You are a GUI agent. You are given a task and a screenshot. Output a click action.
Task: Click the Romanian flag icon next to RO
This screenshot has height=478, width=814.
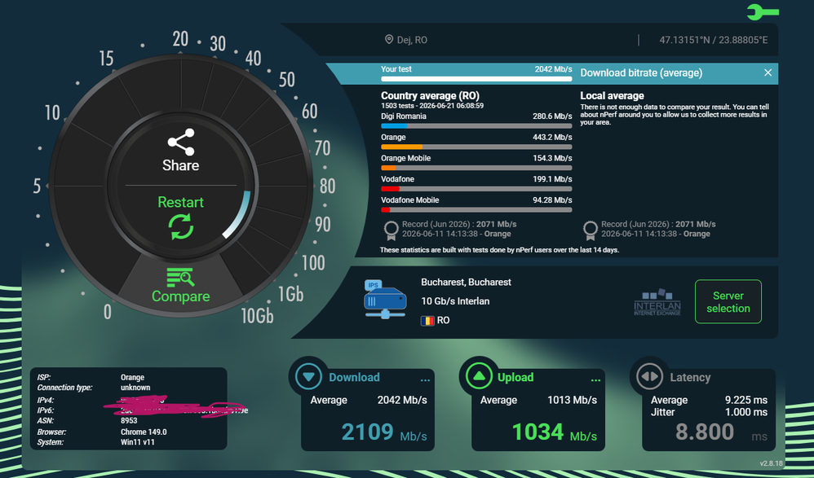(x=427, y=320)
